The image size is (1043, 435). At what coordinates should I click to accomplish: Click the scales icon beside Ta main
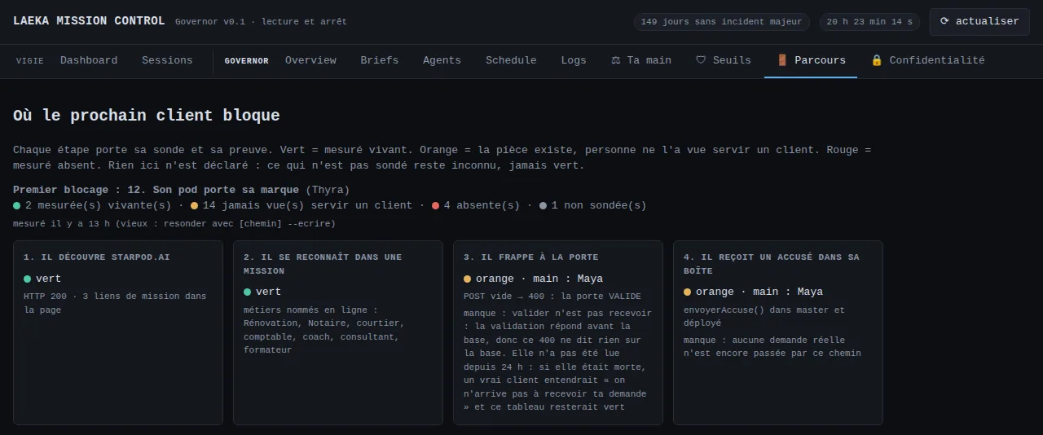616,60
